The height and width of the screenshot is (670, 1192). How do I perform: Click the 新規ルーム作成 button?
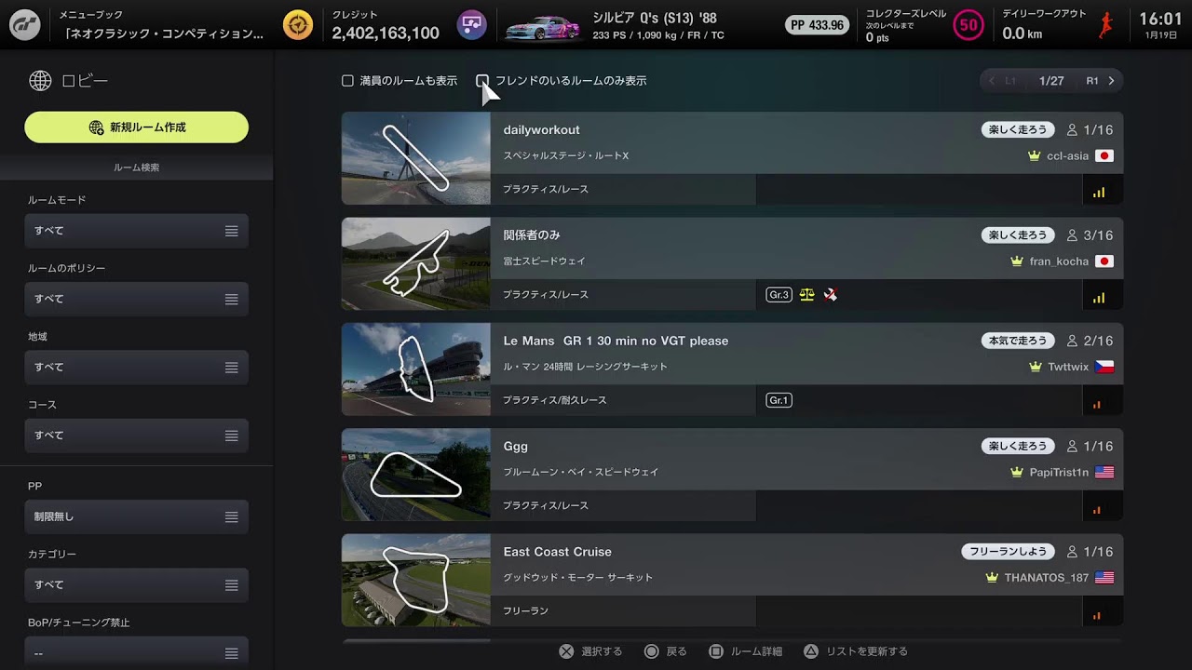[137, 127]
